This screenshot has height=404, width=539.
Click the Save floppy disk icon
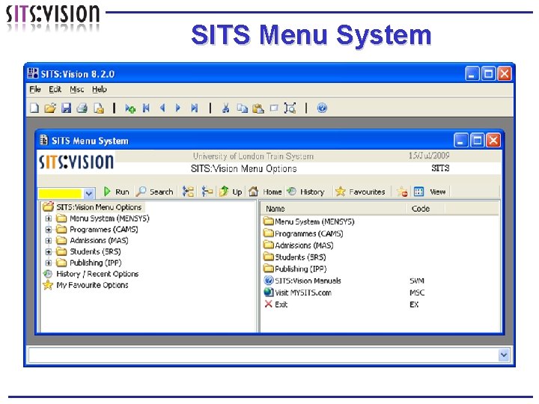pos(66,108)
